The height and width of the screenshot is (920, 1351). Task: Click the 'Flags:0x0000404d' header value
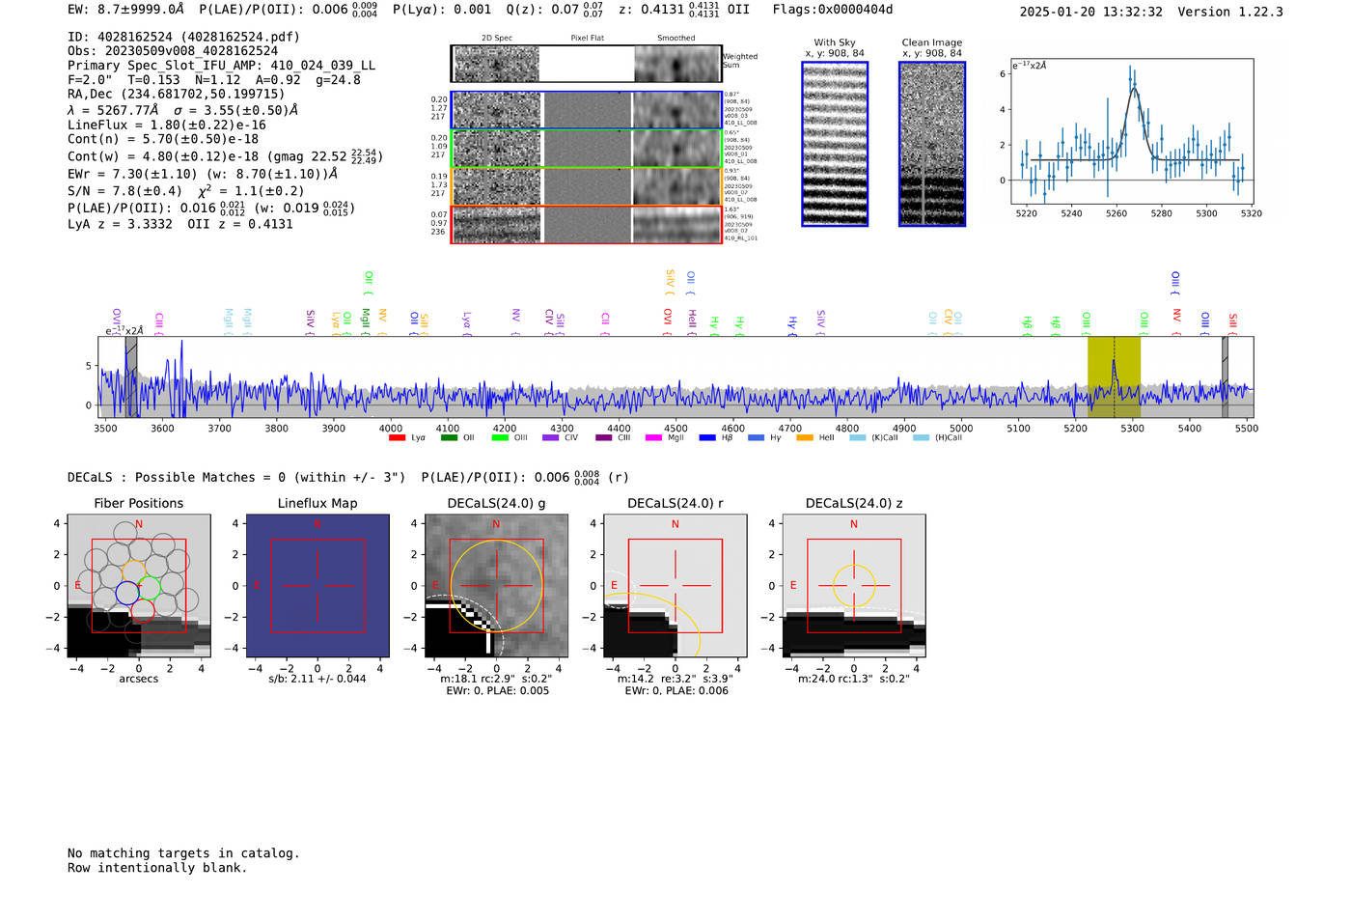833,11
